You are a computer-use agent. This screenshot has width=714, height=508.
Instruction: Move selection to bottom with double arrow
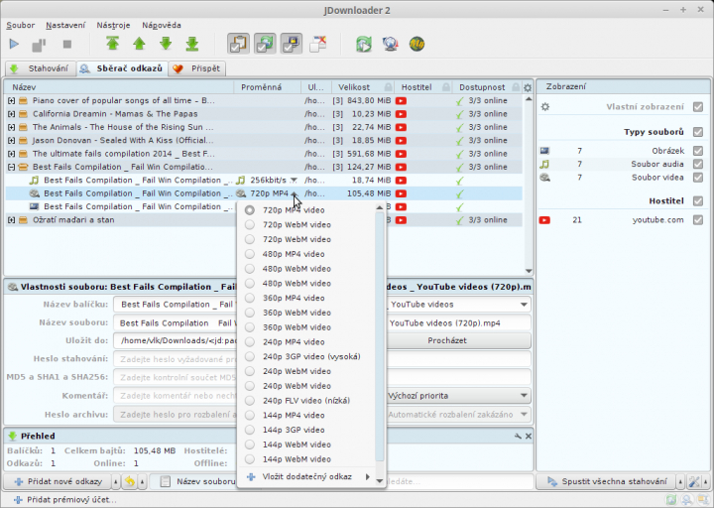[x=192, y=44]
